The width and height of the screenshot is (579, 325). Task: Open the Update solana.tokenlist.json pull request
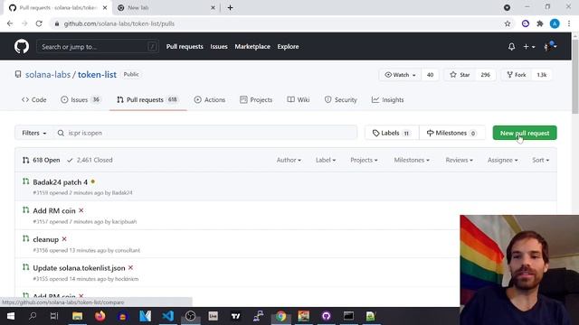[x=79, y=268]
